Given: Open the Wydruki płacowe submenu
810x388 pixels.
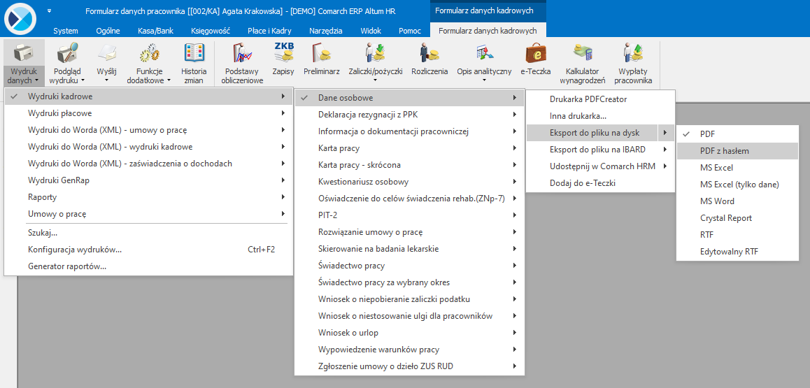Looking at the screenshot, I should [148, 113].
